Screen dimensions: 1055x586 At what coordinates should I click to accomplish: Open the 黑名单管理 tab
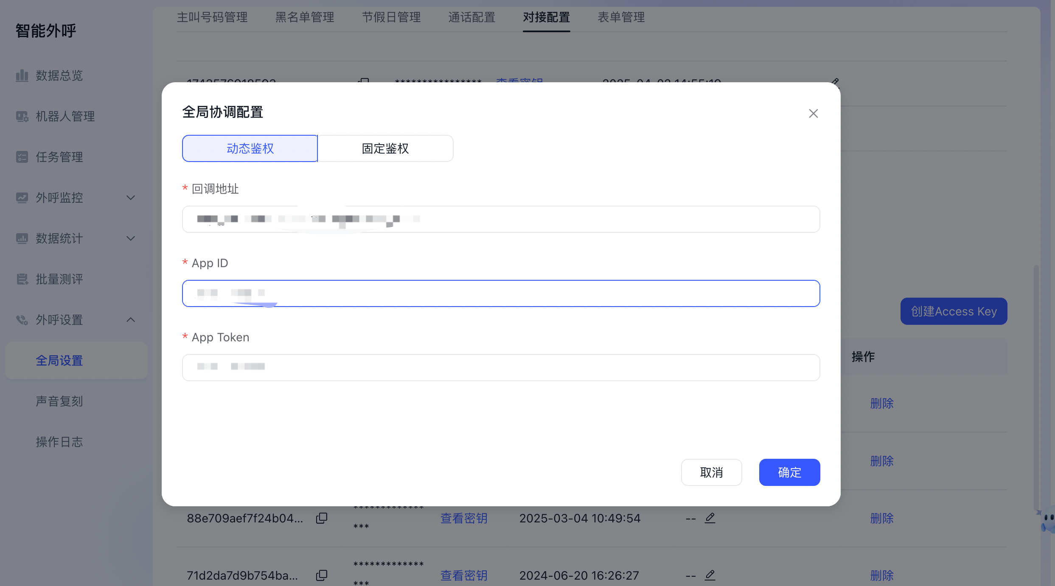[305, 17]
